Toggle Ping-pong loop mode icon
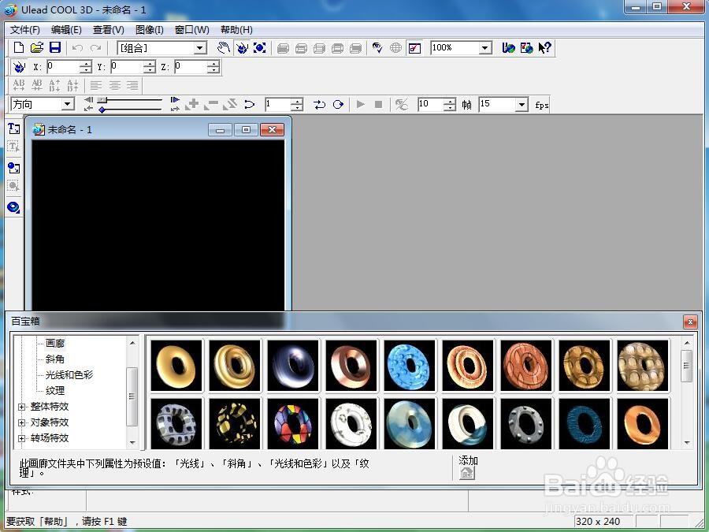This screenshot has width=709, height=532. point(319,105)
